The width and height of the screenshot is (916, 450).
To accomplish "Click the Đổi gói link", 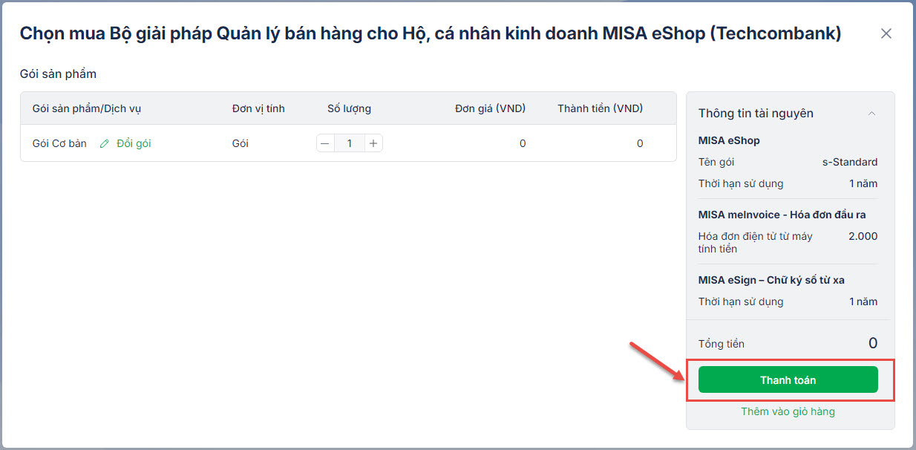I will point(134,143).
